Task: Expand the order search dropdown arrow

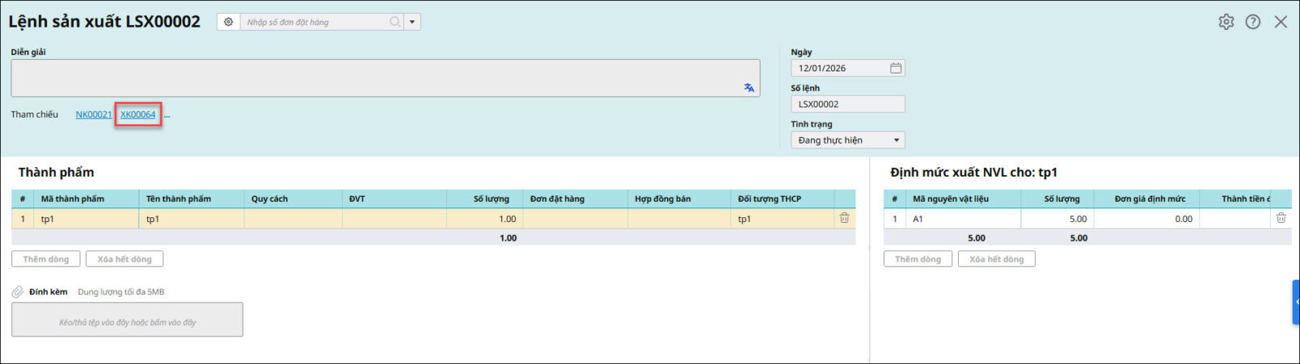Action: coord(413,22)
